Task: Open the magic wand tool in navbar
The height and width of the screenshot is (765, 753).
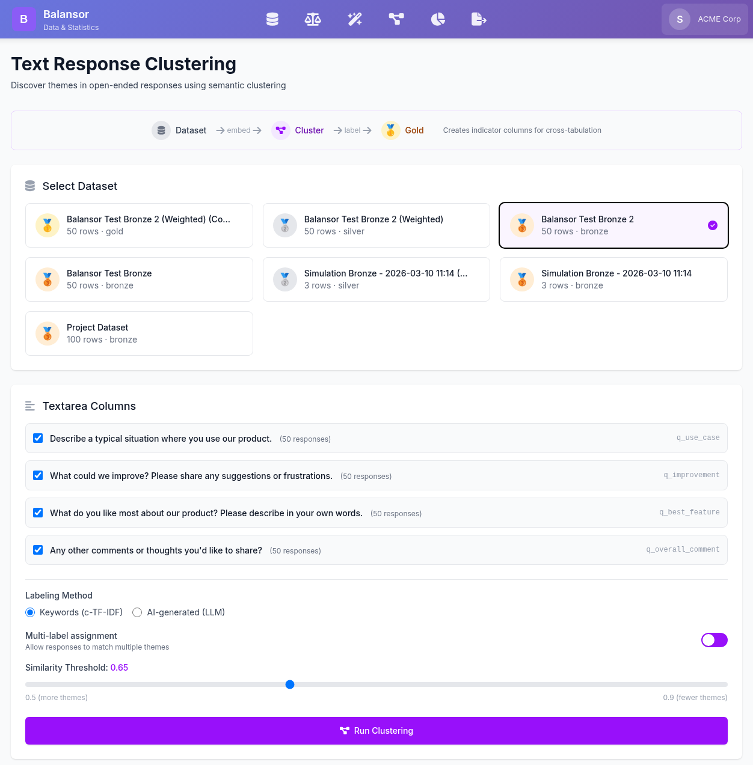Action: pyautogui.click(x=355, y=19)
